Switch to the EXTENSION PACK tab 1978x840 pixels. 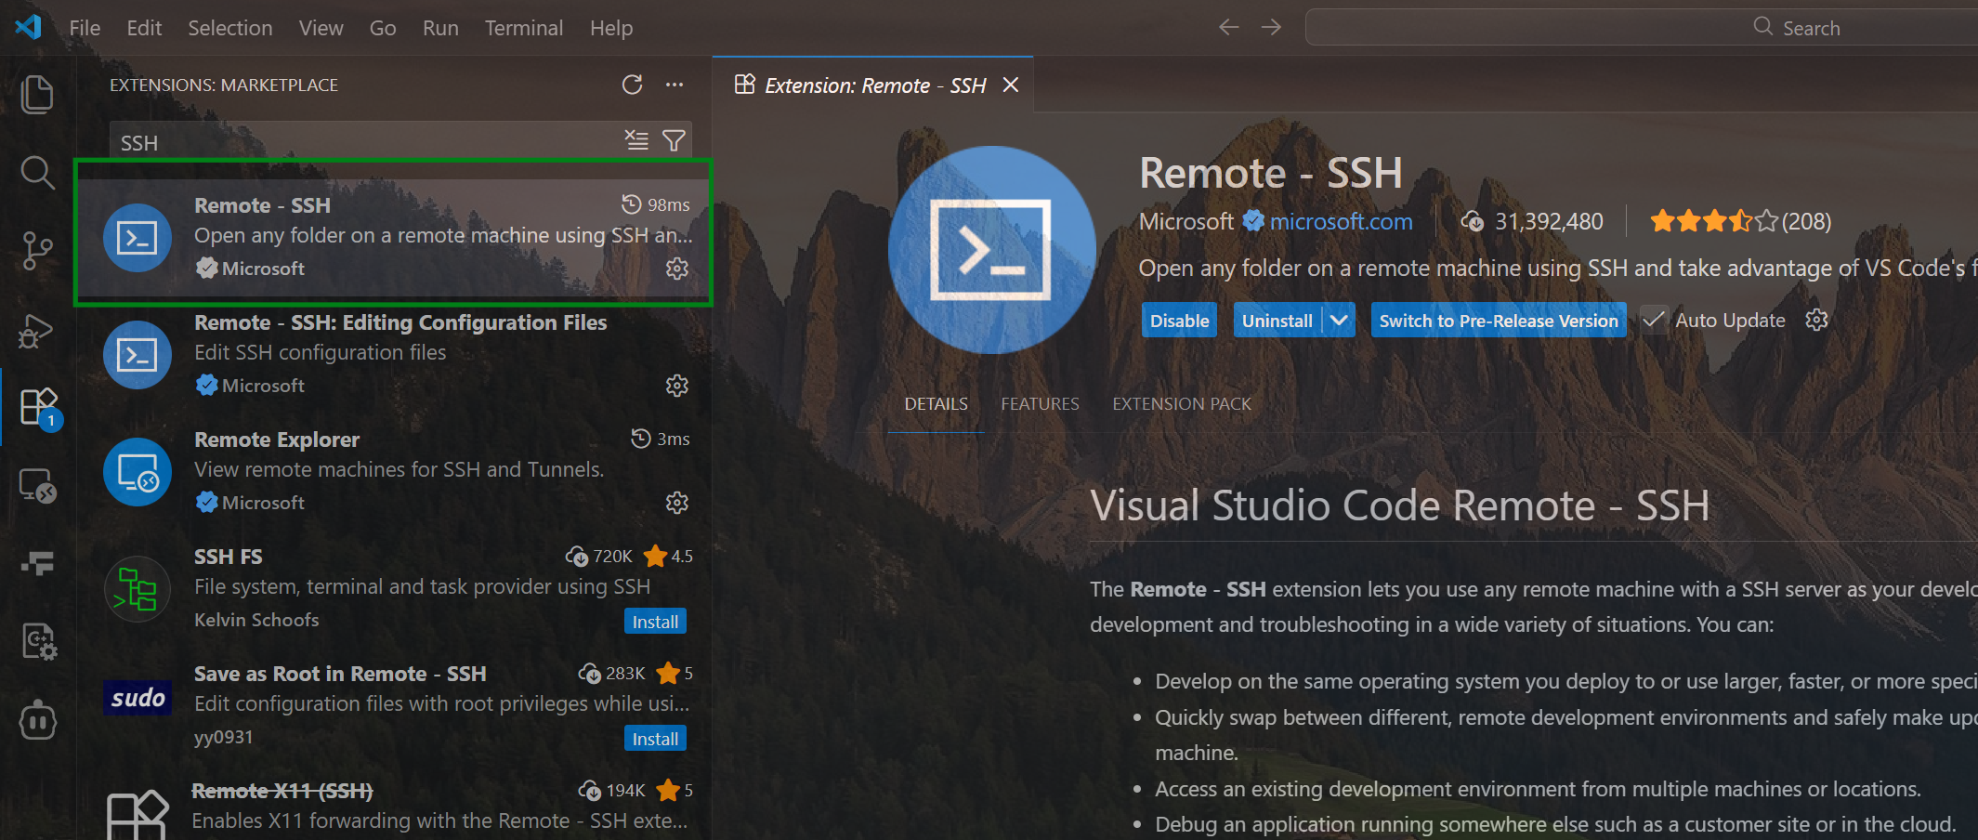tap(1182, 404)
